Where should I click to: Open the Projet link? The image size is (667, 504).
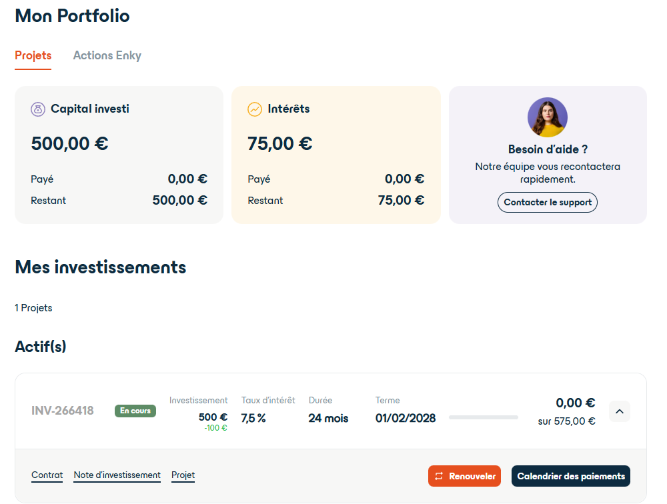click(x=183, y=475)
